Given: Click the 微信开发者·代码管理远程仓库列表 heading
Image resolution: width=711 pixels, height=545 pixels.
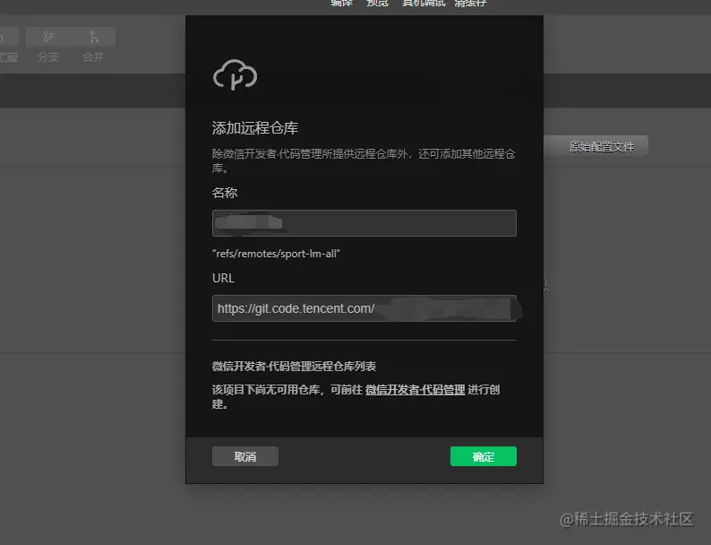Looking at the screenshot, I should point(294,367).
